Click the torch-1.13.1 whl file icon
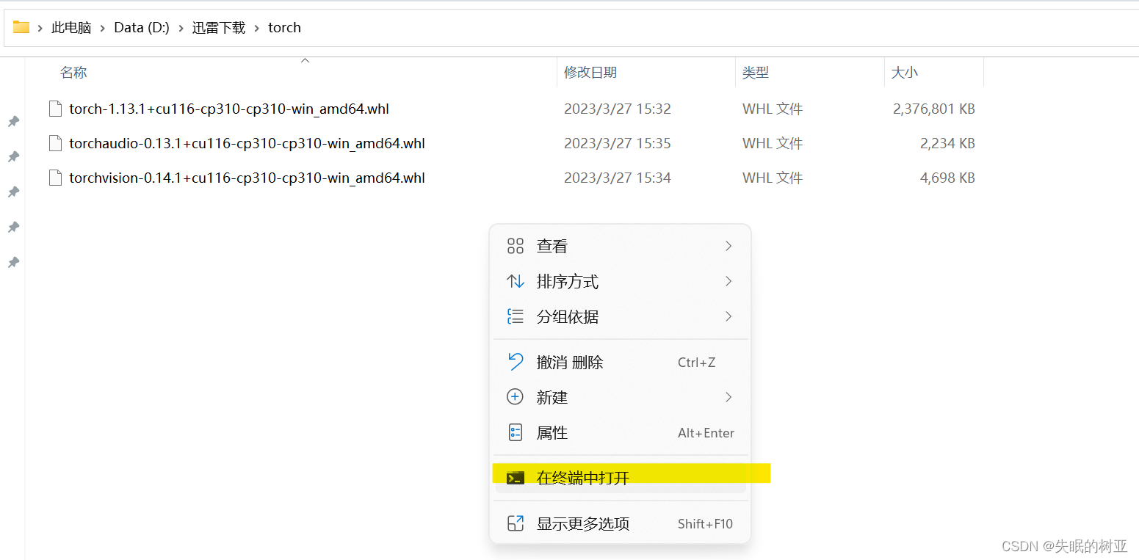The image size is (1139, 560). tap(55, 109)
